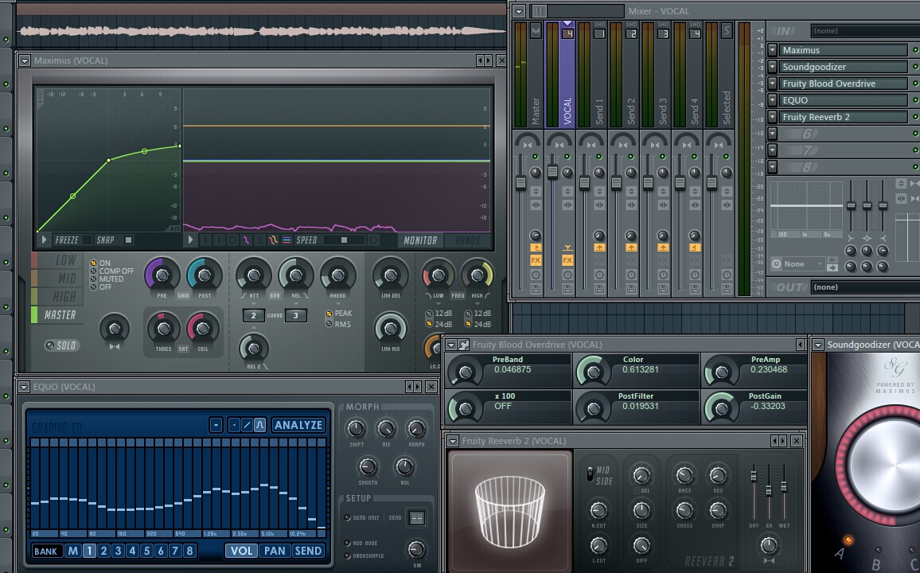Viewport: 920px width, 573px height.
Task: Click the play arrow left of Freeze in Maximus
Action: pos(44,240)
